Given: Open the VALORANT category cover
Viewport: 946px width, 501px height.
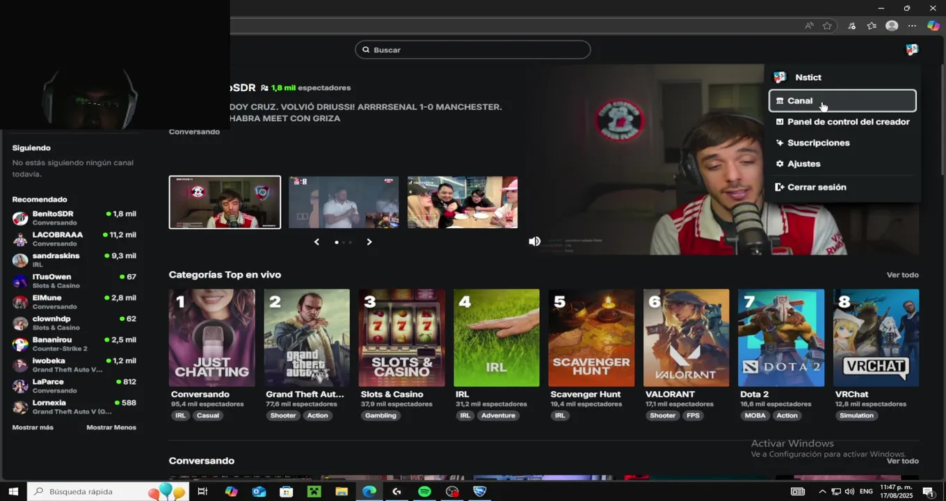Looking at the screenshot, I should 687,337.
